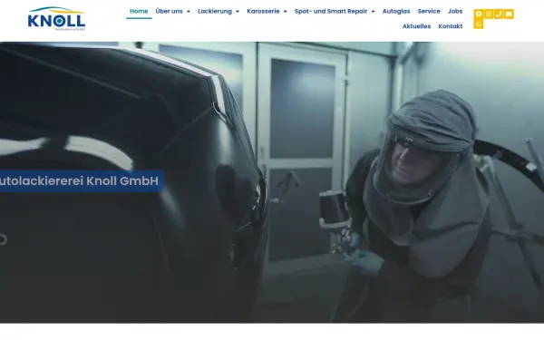Click the yellow email envelope icon
The width and height of the screenshot is (544, 340).
[509, 14]
